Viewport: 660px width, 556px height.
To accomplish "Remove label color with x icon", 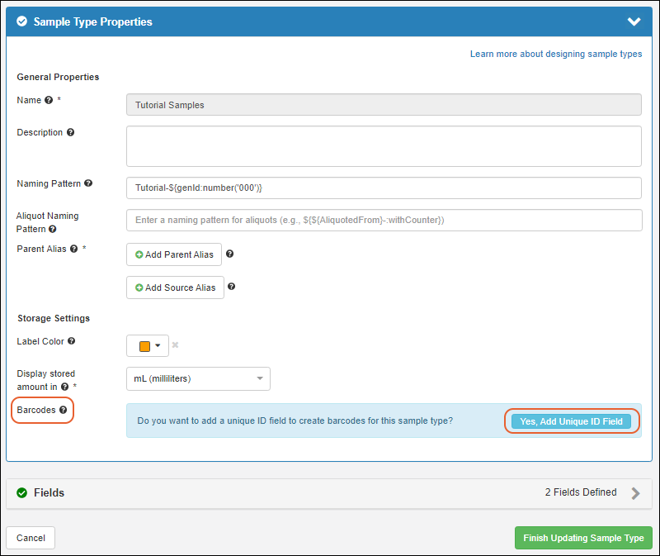I will pyautogui.click(x=175, y=345).
